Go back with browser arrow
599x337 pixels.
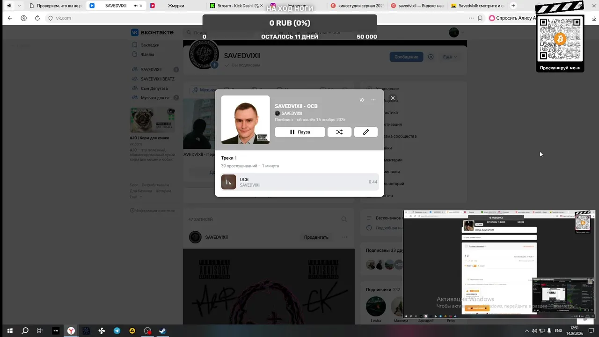pos(10,18)
